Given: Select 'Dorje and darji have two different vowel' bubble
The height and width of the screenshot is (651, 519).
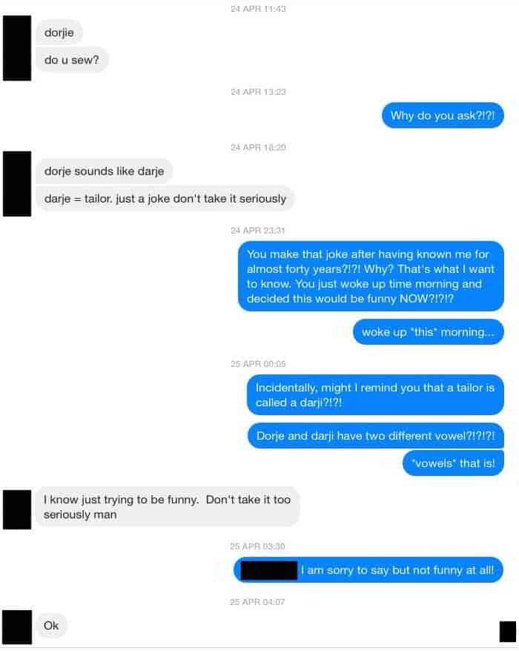Looking at the screenshot, I should [376, 436].
